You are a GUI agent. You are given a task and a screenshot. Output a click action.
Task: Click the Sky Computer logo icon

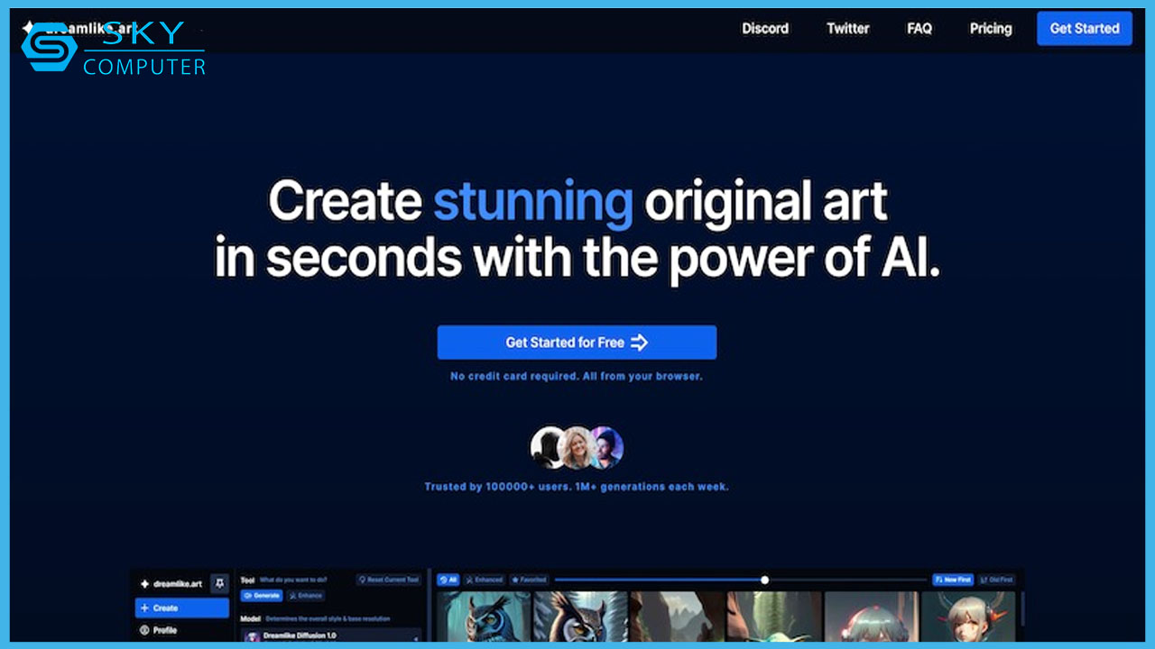[x=49, y=47]
